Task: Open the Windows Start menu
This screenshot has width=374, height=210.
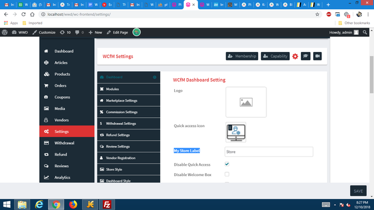Action: click(x=6, y=205)
